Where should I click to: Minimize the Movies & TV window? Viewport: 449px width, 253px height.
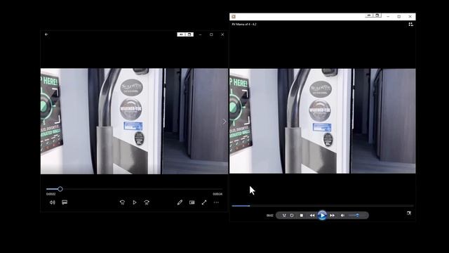coord(200,34)
